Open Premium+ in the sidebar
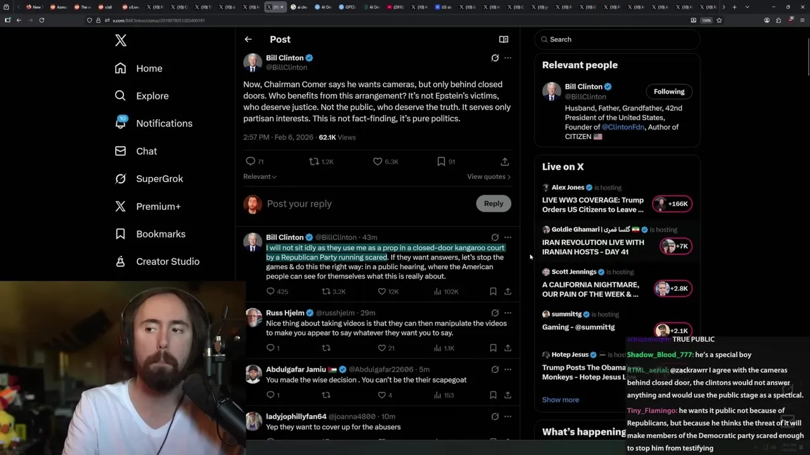Screen dimensions: 810x455 coord(147,206)
